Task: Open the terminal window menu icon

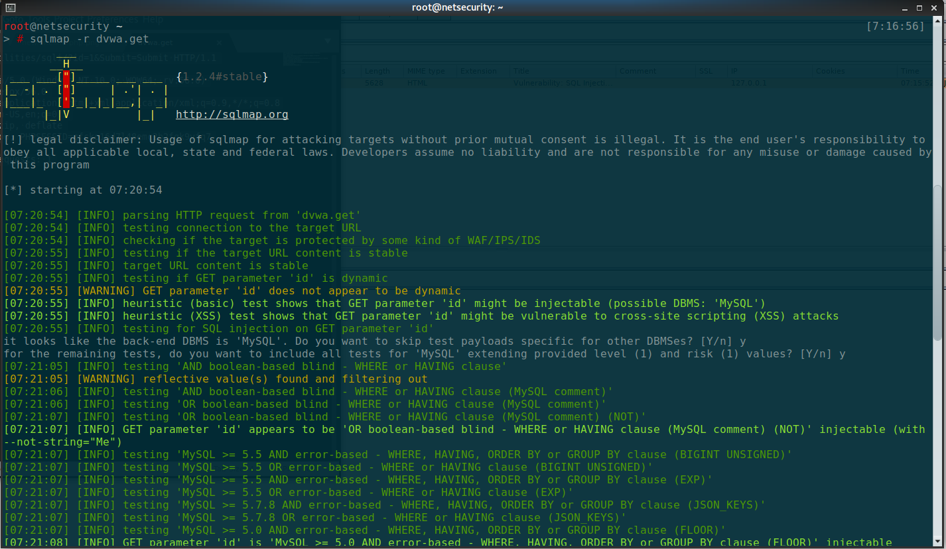Action: pos(9,7)
